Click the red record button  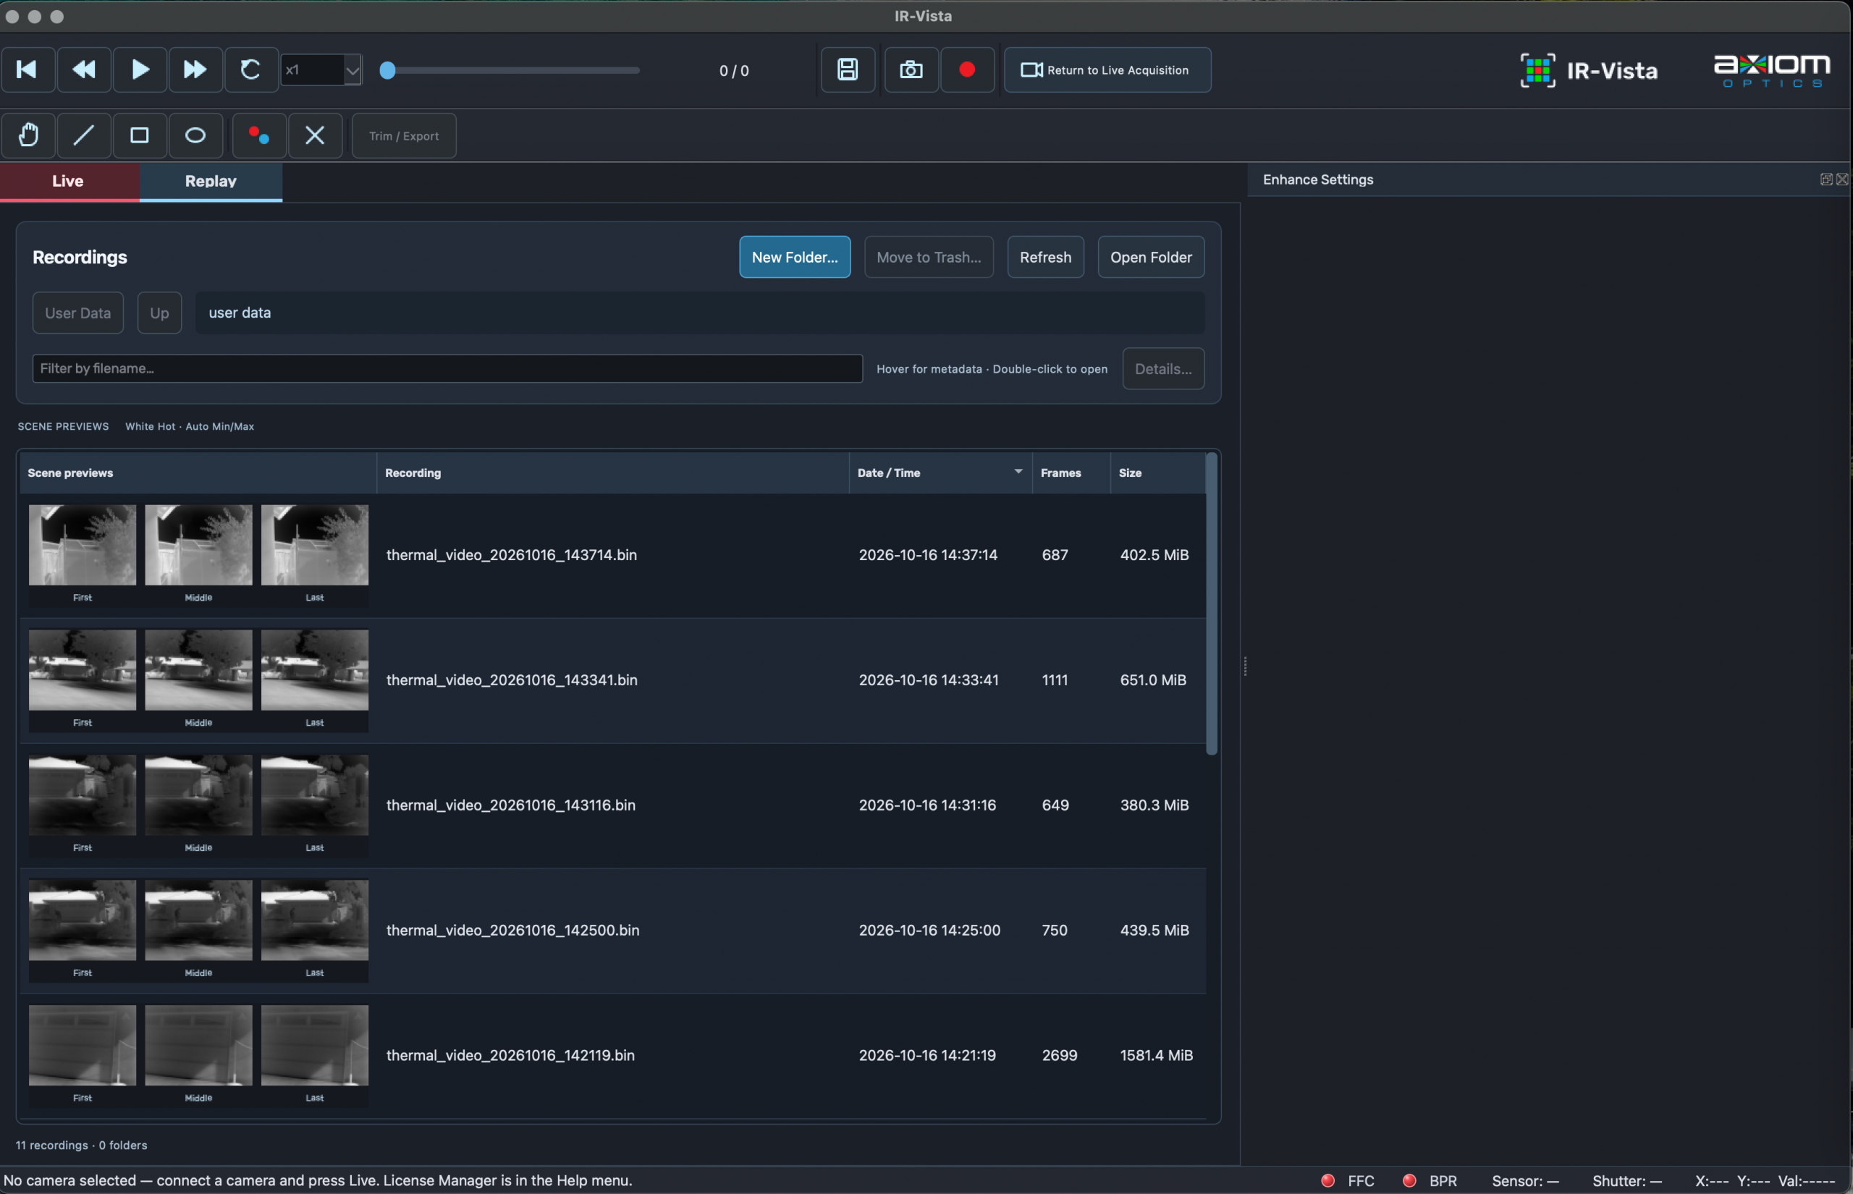pos(967,69)
